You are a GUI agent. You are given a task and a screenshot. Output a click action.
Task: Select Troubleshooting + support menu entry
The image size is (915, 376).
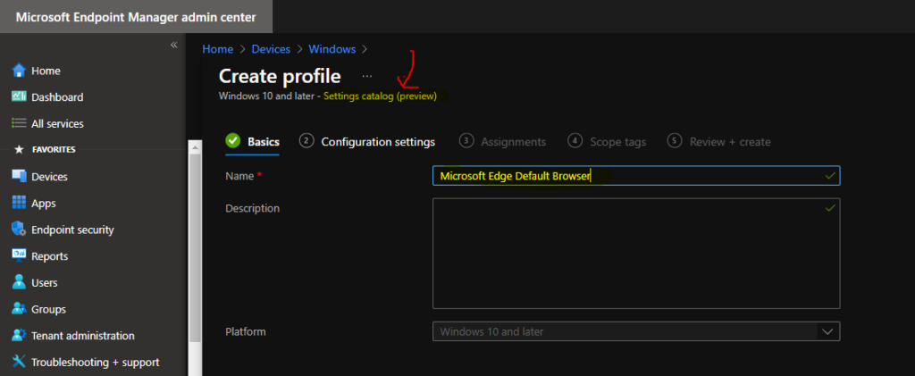point(95,363)
